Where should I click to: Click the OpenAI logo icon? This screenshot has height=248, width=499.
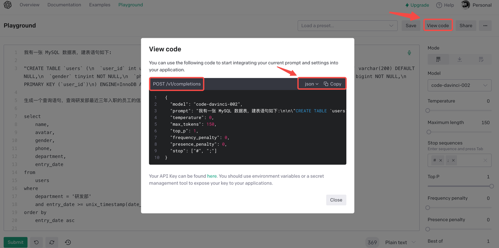(x=7, y=5)
